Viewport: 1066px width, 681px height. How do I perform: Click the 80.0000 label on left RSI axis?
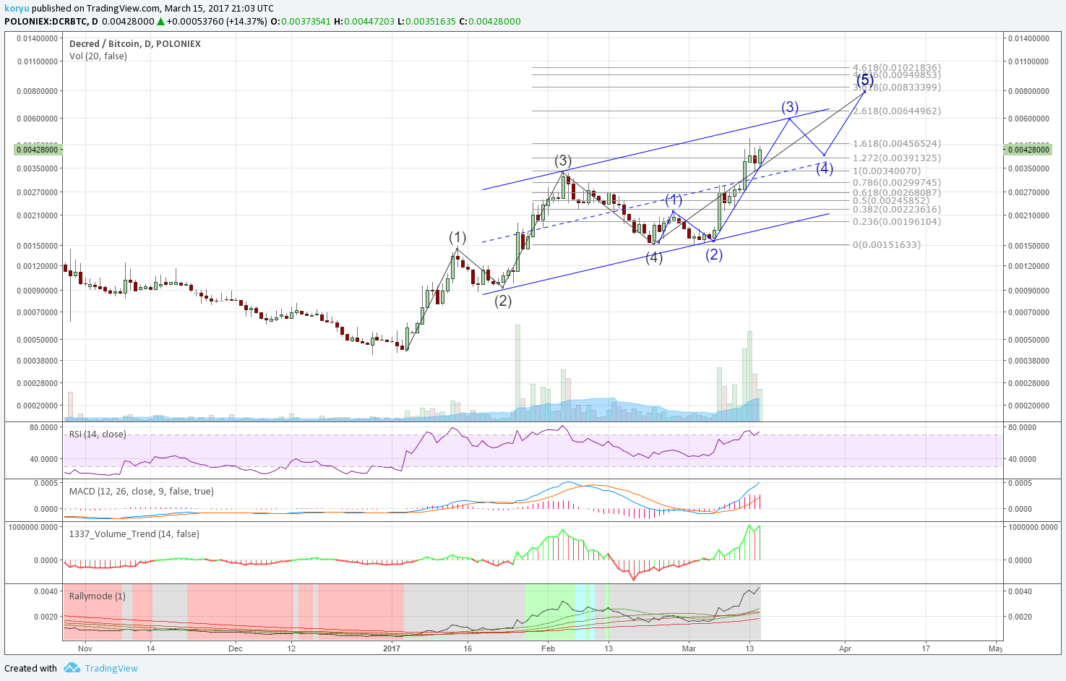click(x=43, y=427)
